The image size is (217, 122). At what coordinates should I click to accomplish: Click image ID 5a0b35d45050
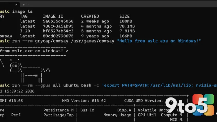(58, 21)
